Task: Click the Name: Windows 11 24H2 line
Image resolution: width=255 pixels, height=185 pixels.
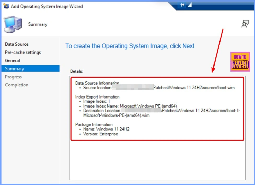Action: pyautogui.click(x=106, y=129)
